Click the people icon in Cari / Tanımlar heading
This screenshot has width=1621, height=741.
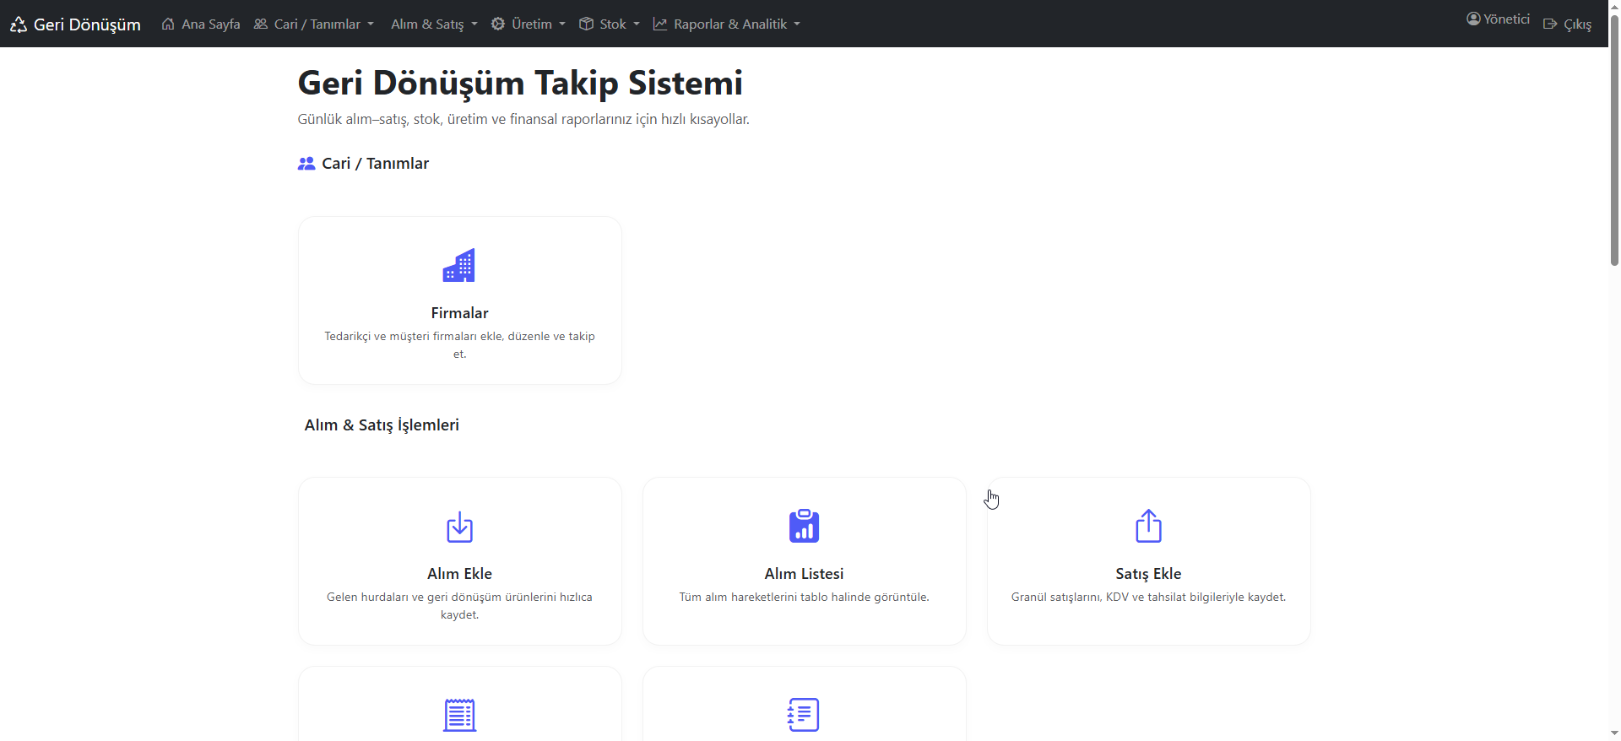point(306,164)
